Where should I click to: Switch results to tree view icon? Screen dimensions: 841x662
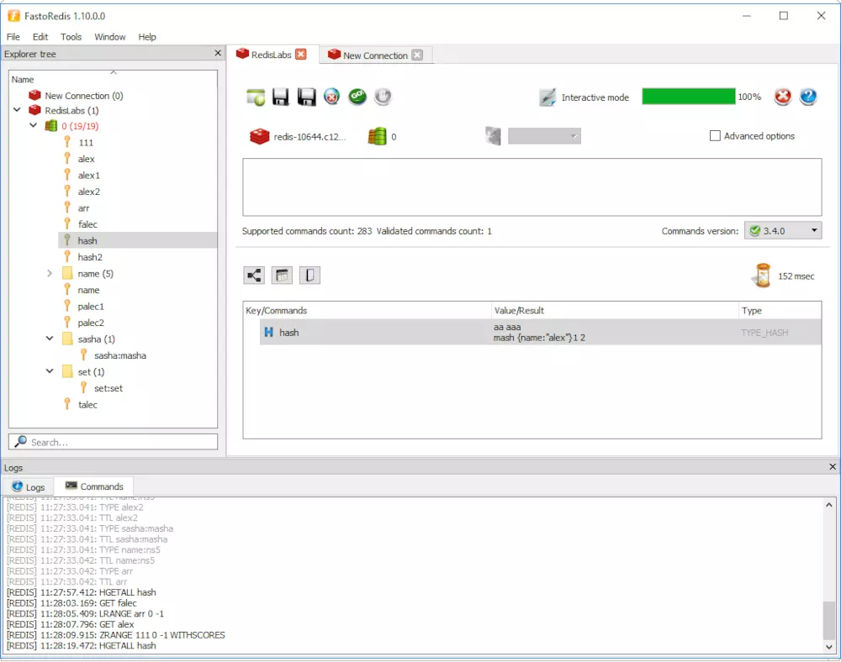pyautogui.click(x=254, y=276)
